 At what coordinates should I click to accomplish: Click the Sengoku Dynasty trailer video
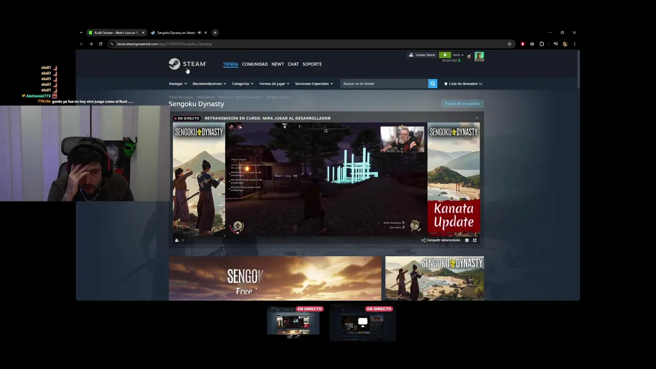pyautogui.click(x=275, y=278)
